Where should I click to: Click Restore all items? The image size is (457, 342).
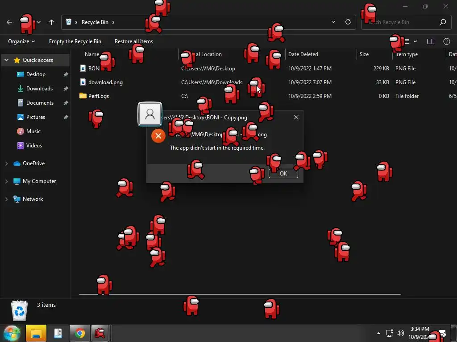pyautogui.click(x=134, y=41)
